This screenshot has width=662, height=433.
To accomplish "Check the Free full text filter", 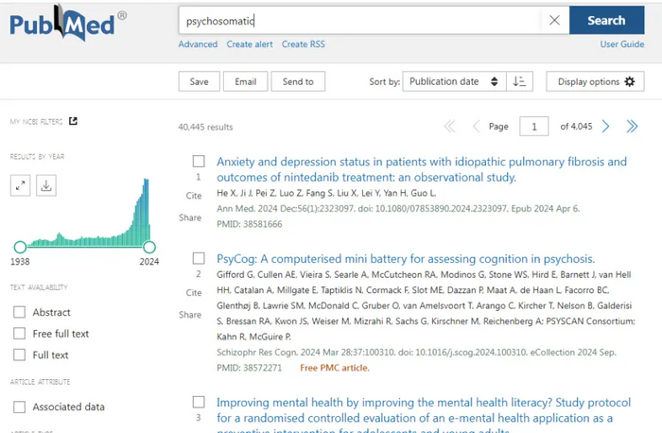I will (20, 334).
